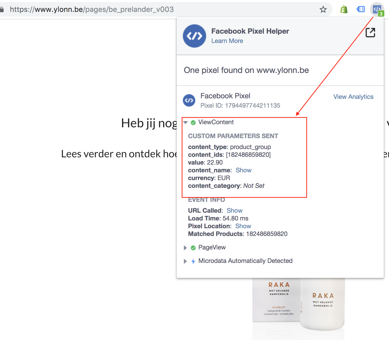Viewport: 389px width, 340px height.
Task: Select the PageView event label
Action: (x=212, y=247)
